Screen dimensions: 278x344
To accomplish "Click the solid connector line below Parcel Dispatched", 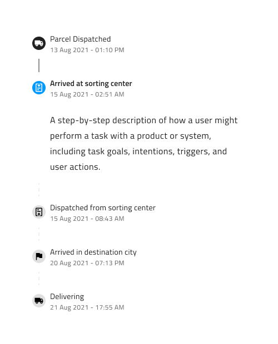I will click(39, 65).
